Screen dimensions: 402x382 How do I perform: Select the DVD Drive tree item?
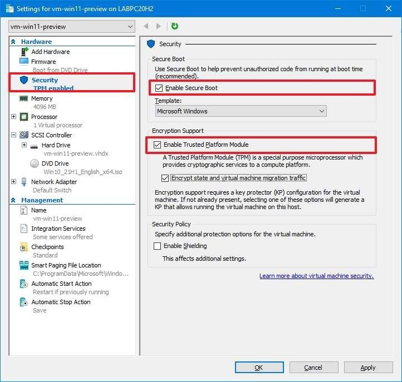tap(55, 163)
